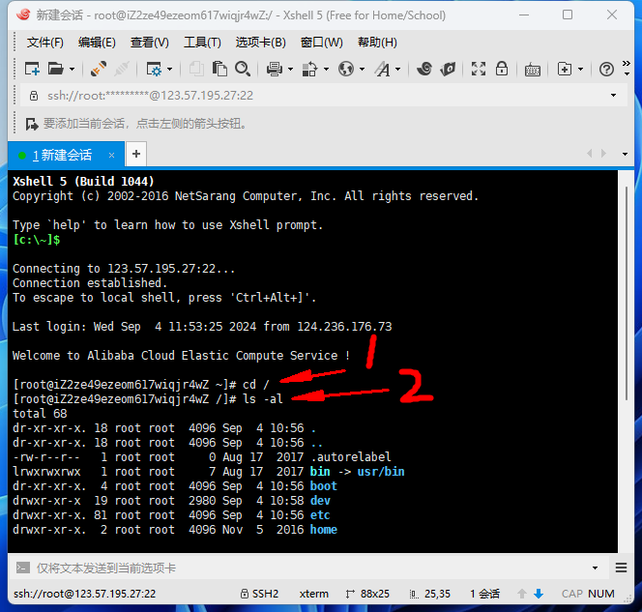This screenshot has height=612, width=642.
Task: Click 'xterm' in the status bar
Action: (x=313, y=594)
